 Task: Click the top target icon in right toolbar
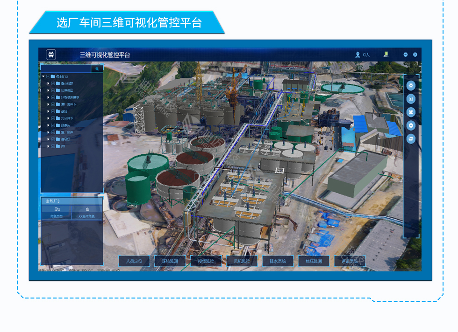(411, 86)
